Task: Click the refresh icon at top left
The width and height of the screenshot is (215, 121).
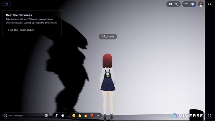Action: (x=6, y=4)
